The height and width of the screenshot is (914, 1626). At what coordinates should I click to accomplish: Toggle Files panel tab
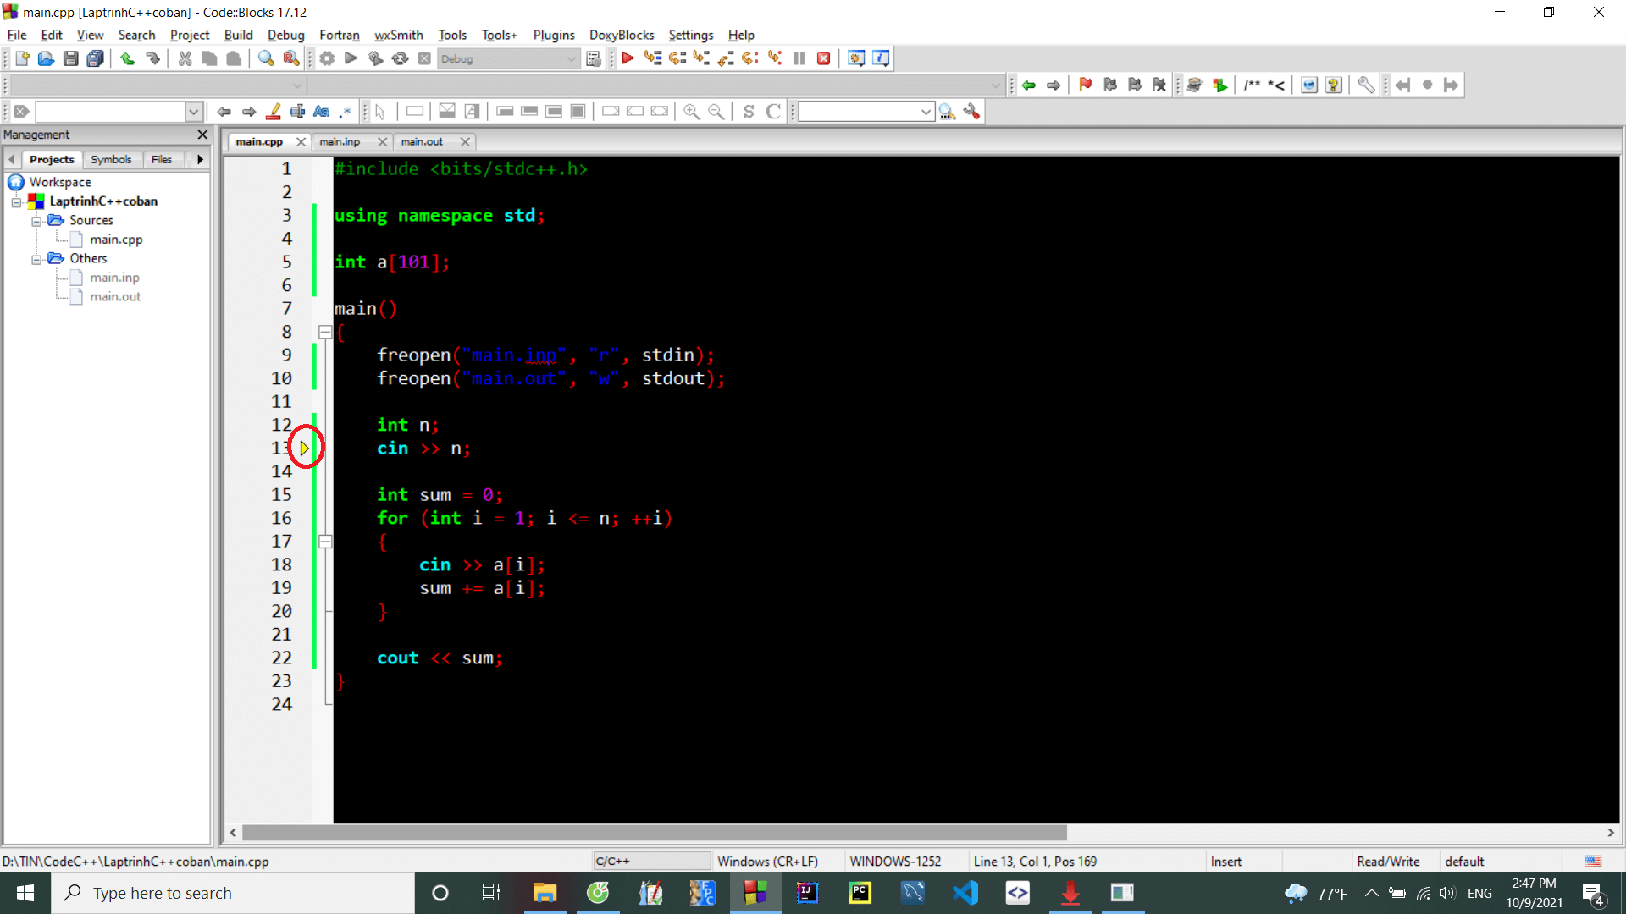coord(161,158)
